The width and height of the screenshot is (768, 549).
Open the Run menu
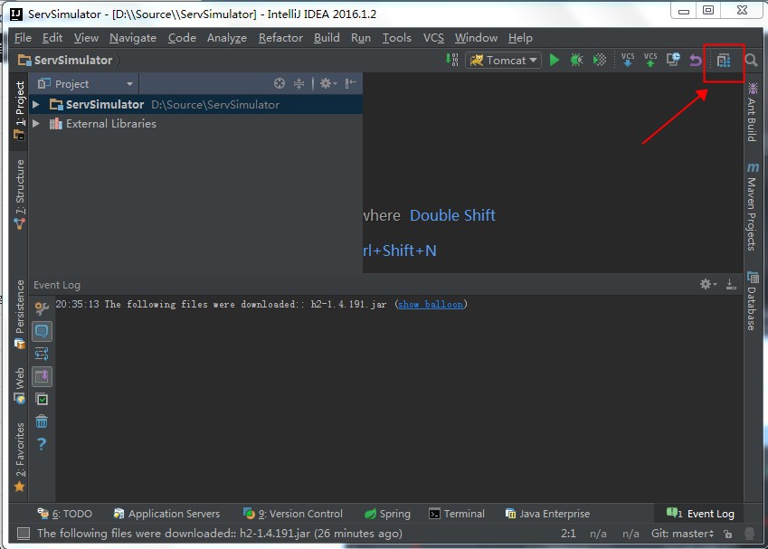click(361, 38)
